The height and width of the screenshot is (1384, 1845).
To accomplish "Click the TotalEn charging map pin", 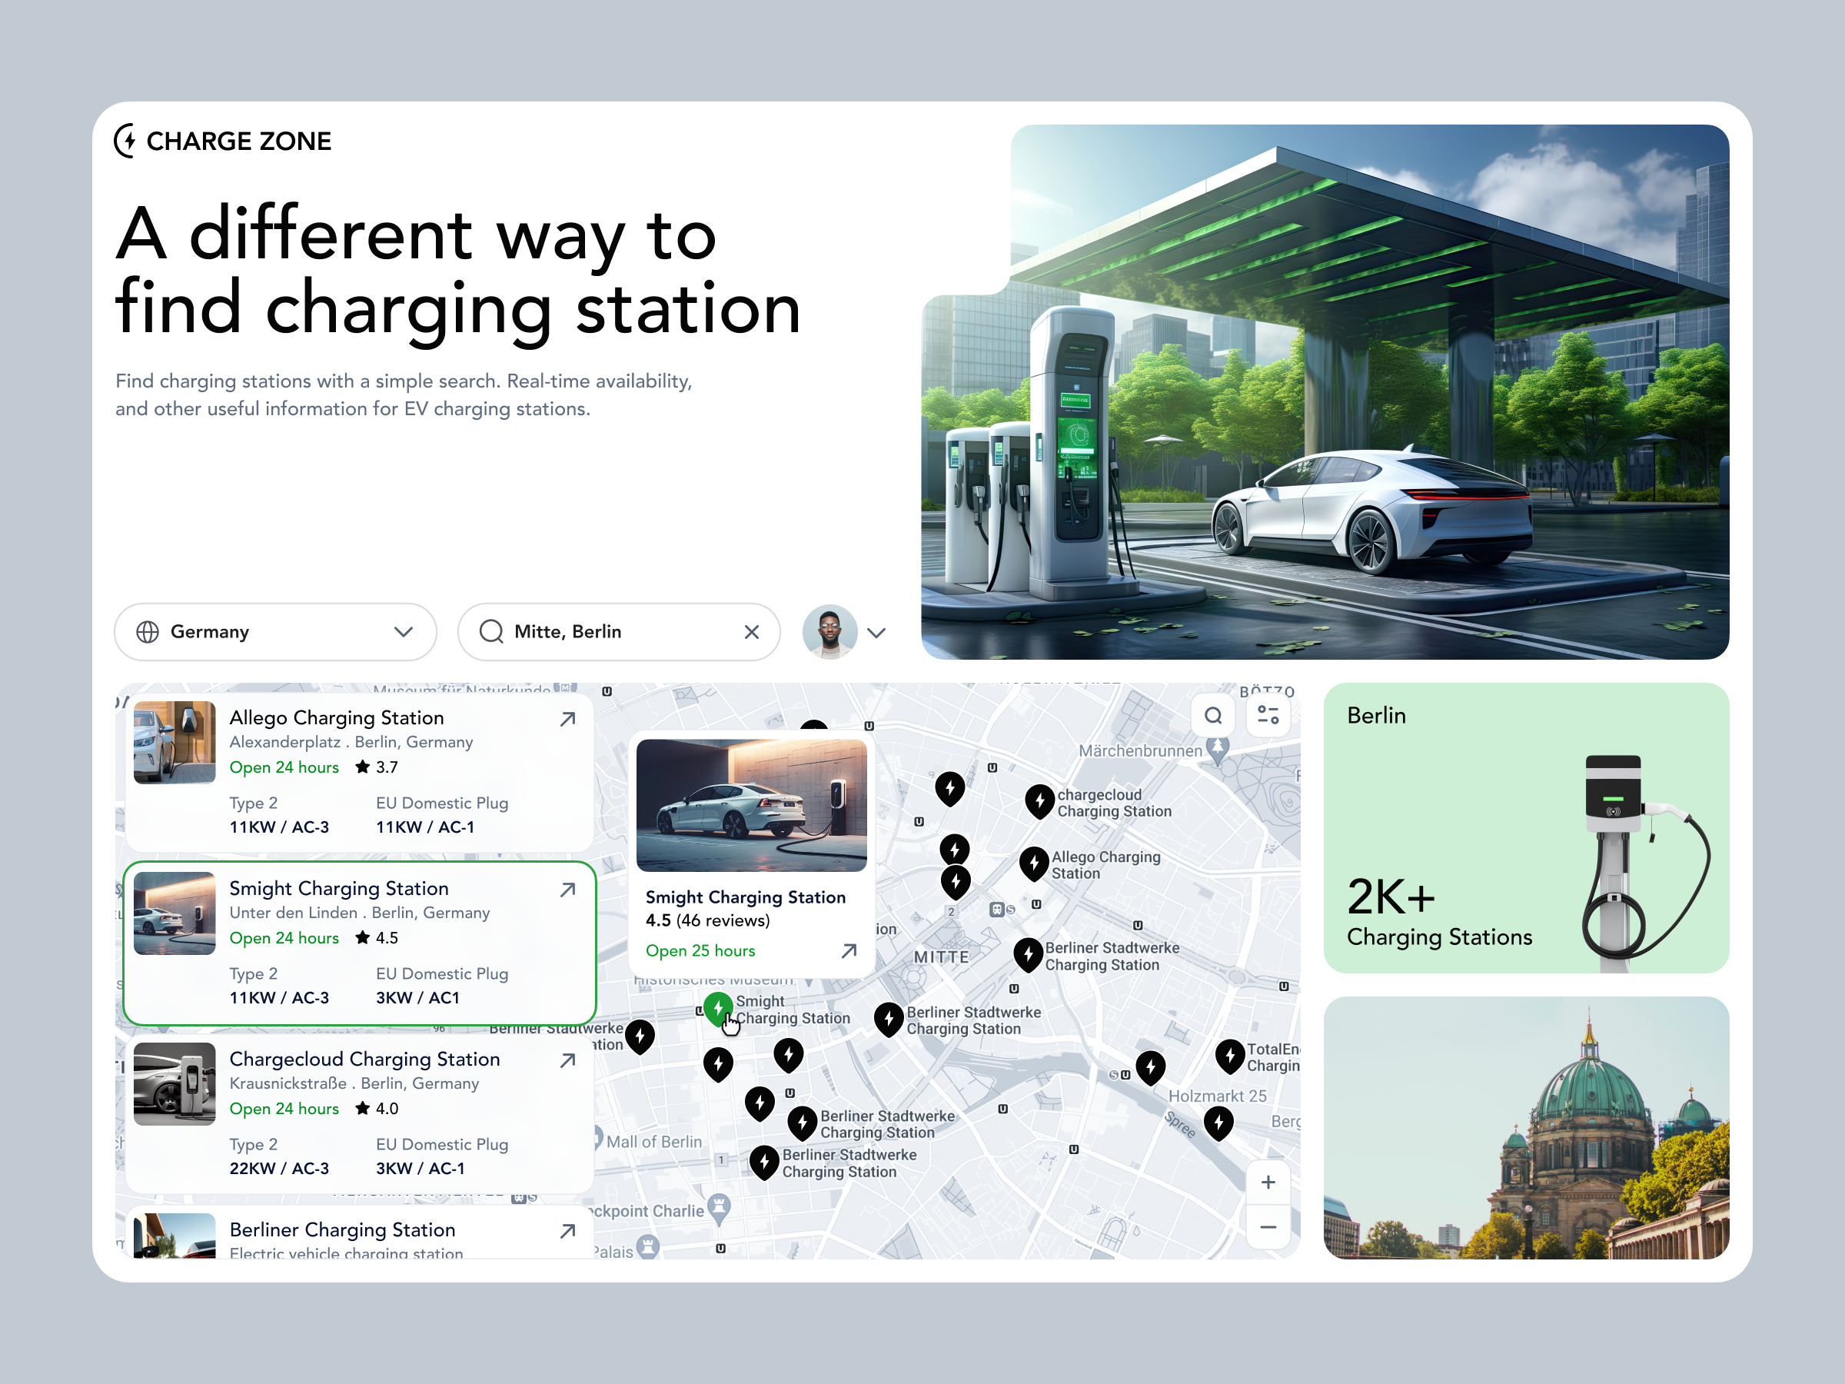I will [x=1230, y=1056].
